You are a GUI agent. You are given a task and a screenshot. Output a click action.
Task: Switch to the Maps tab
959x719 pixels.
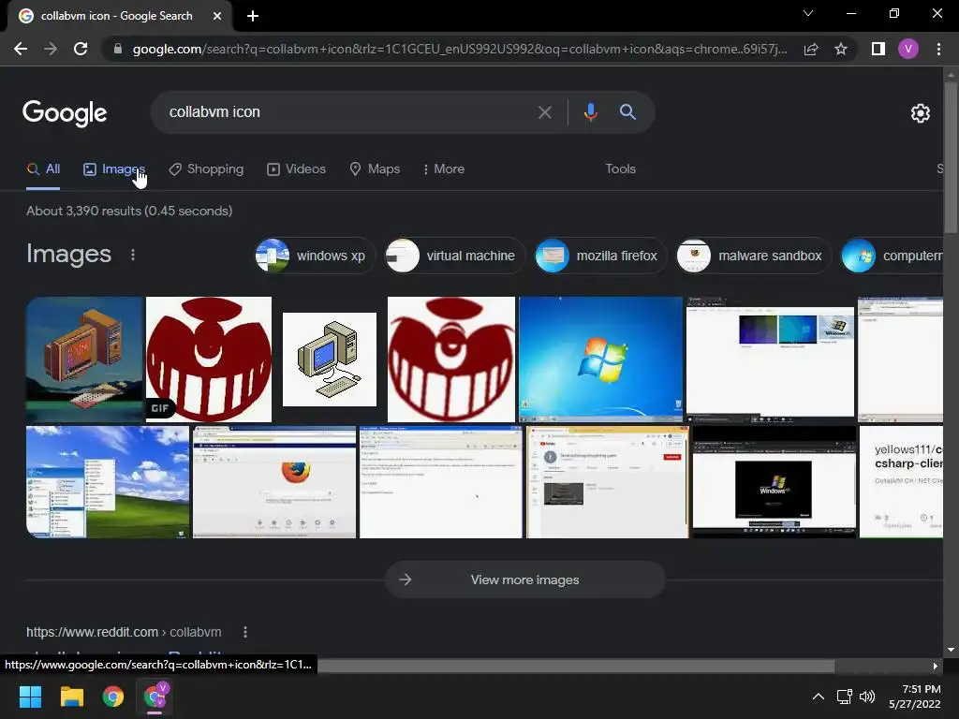375,169
